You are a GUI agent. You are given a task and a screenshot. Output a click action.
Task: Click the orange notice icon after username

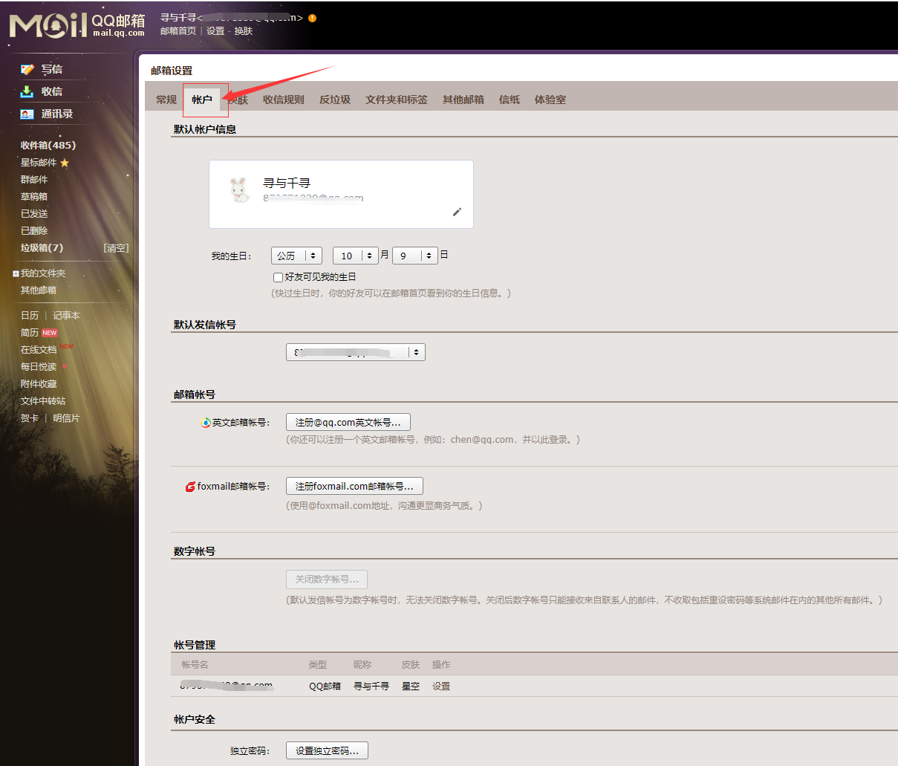312,18
